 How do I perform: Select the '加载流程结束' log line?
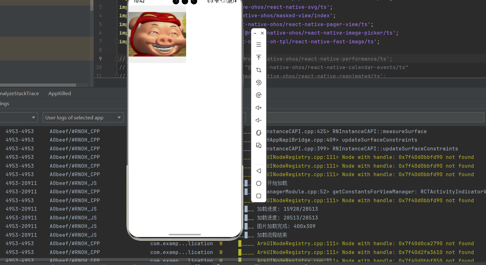(x=272, y=235)
